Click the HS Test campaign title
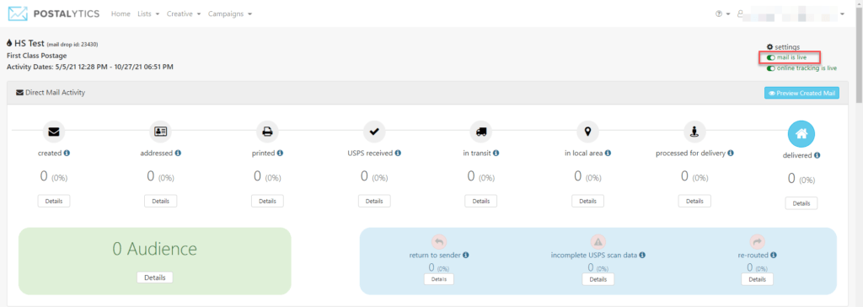 (29, 43)
